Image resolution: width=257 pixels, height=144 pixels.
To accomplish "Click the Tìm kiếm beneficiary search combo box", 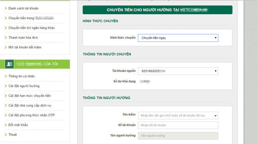I will pyautogui.click(x=178, y=116).
